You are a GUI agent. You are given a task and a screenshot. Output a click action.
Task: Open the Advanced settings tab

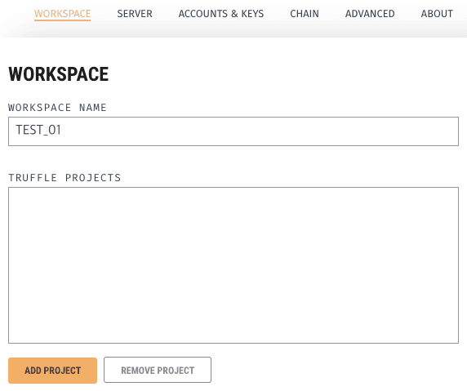(x=370, y=14)
